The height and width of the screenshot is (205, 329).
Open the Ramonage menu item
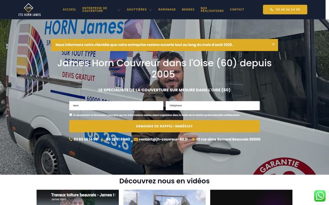[167, 10]
